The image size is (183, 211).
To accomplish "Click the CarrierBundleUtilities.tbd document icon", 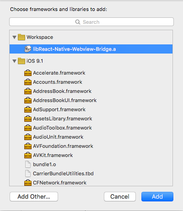I will [x=28, y=173].
